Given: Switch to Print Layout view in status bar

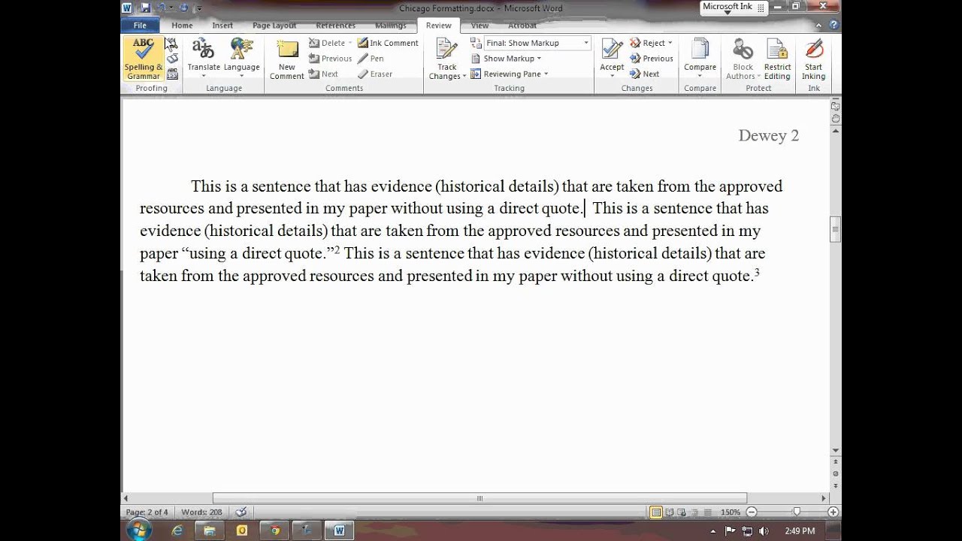Looking at the screenshot, I should (656, 512).
